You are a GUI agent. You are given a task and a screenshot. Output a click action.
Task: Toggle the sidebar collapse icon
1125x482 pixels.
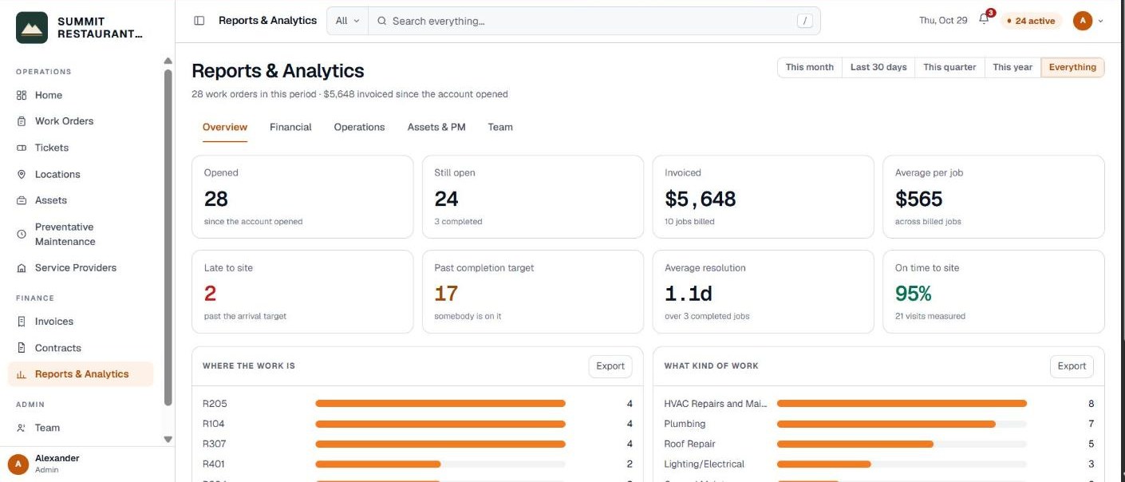pyautogui.click(x=199, y=21)
